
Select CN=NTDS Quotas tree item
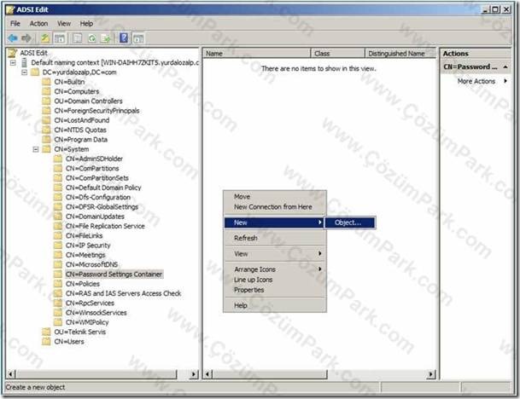(x=80, y=130)
